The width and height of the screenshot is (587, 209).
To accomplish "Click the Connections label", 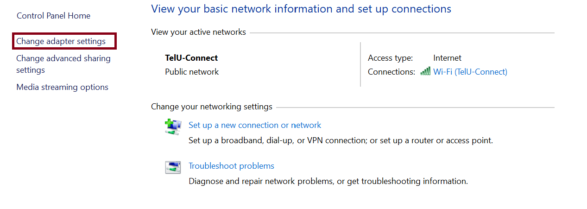I will point(391,72).
